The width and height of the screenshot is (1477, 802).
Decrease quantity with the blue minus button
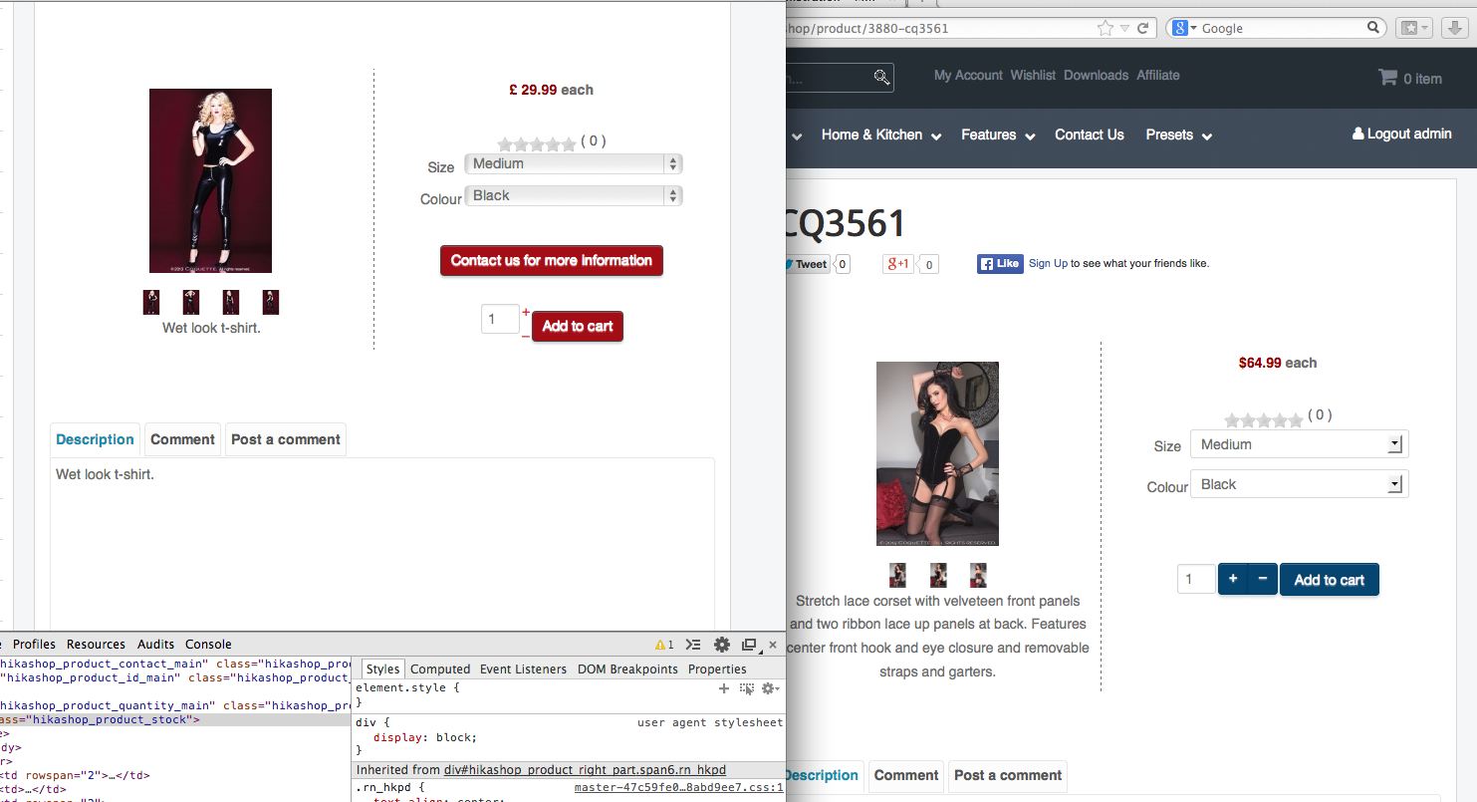pyautogui.click(x=1263, y=579)
